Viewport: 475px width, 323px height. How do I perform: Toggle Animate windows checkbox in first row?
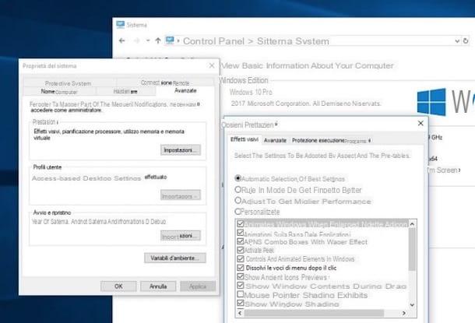click(x=241, y=223)
